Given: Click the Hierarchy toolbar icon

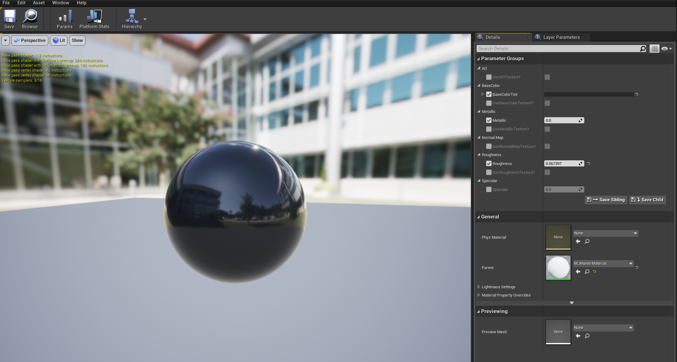Looking at the screenshot, I should click(132, 17).
